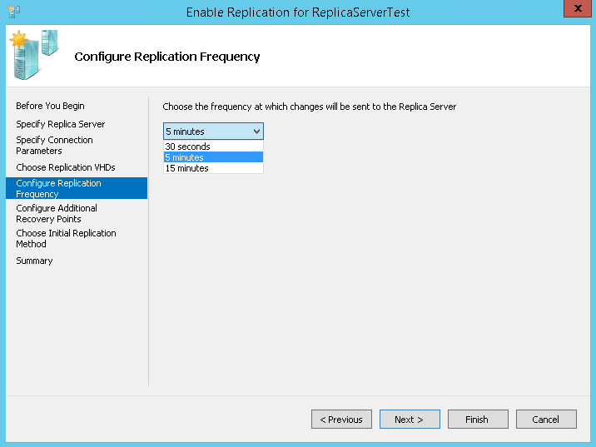This screenshot has width=596, height=447.
Task: Cancel the replication wizard
Action: pyautogui.click(x=546, y=420)
